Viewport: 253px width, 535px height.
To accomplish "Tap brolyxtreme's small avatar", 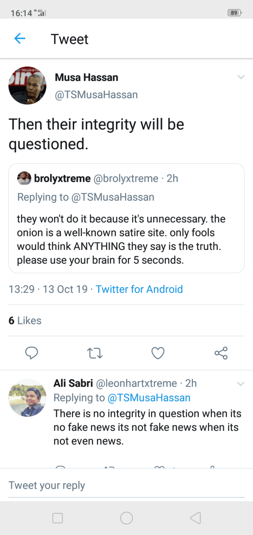I will [x=24, y=179].
